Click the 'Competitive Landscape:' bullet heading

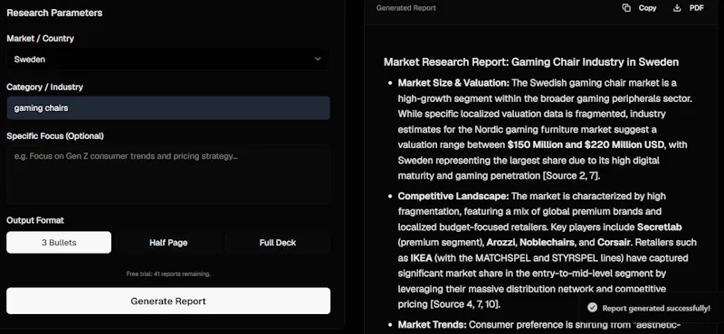pos(453,196)
